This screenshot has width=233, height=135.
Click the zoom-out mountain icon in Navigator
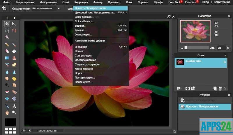182,48
